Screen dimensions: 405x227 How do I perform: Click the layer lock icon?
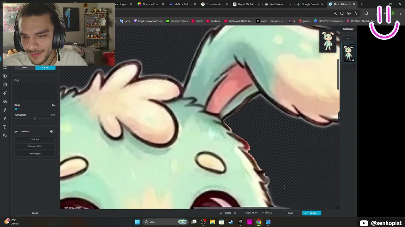(x=353, y=60)
